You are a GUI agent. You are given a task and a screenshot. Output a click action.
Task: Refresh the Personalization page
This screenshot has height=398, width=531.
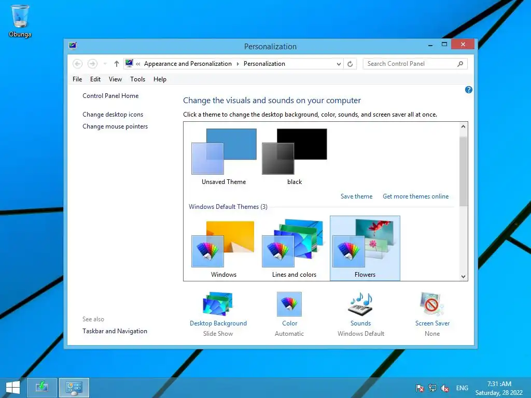click(x=350, y=64)
